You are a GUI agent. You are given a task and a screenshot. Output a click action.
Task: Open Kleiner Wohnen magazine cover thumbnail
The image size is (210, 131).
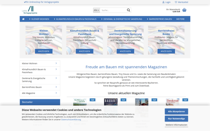[142, 102]
